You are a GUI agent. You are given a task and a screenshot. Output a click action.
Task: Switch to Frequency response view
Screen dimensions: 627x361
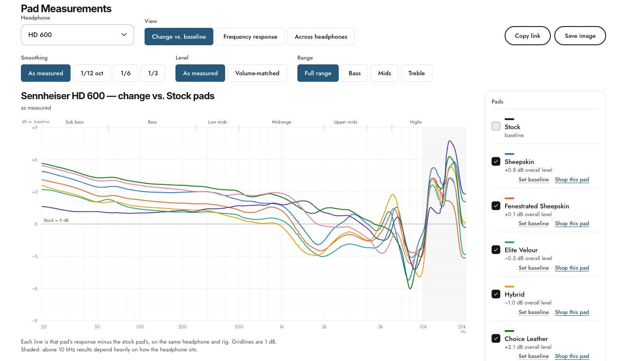(x=250, y=37)
